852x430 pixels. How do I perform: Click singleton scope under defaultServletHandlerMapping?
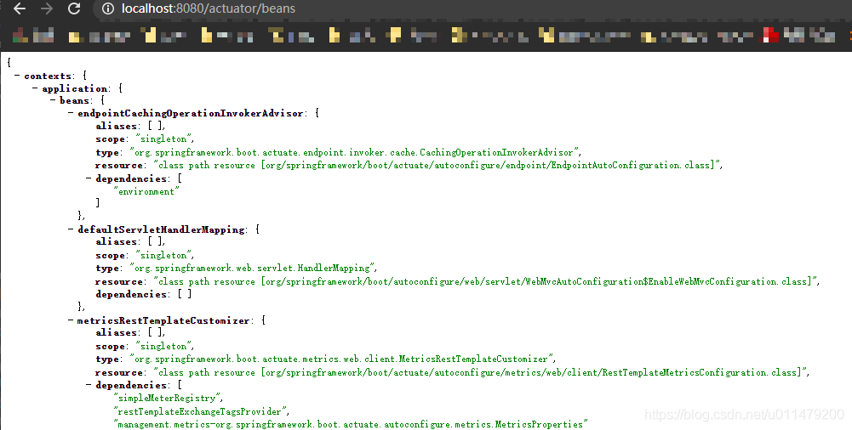point(163,256)
